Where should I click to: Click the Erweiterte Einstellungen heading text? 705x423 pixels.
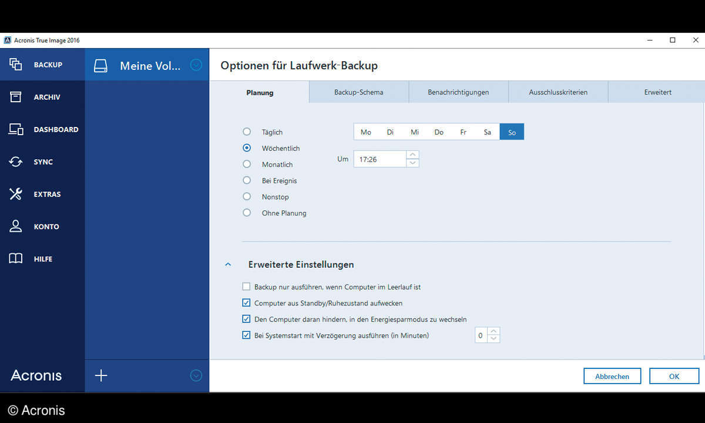(x=301, y=264)
